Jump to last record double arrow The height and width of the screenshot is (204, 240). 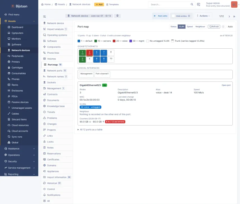(234, 16)
